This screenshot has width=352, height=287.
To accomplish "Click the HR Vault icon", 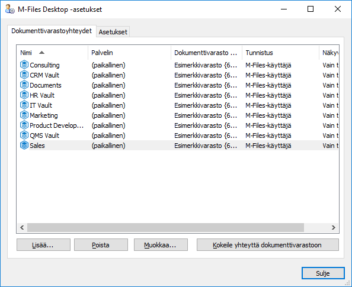I will click(x=24, y=95).
